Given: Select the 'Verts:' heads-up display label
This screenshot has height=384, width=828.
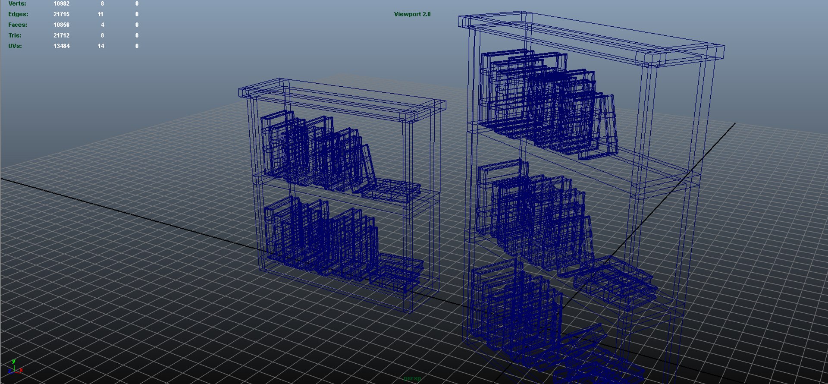Looking at the screenshot, I should 17,3.
